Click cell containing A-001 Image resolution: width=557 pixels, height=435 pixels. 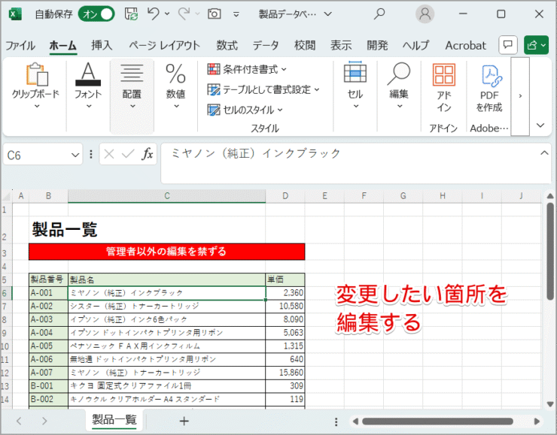[x=48, y=293]
